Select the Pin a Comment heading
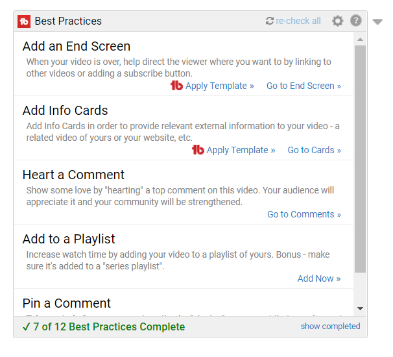The width and height of the screenshot is (393, 357). (x=67, y=303)
